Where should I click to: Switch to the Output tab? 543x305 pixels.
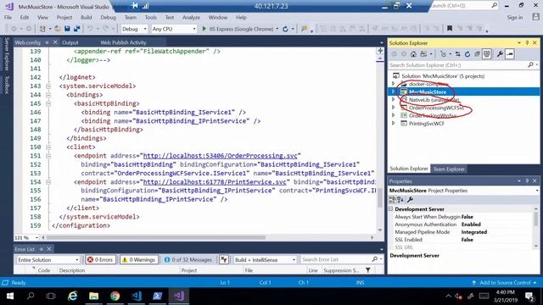point(70,42)
